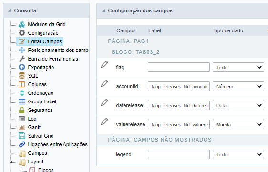Open Log entry in tree
Image resolution: width=268 pixels, height=172 pixels.
[32, 119]
